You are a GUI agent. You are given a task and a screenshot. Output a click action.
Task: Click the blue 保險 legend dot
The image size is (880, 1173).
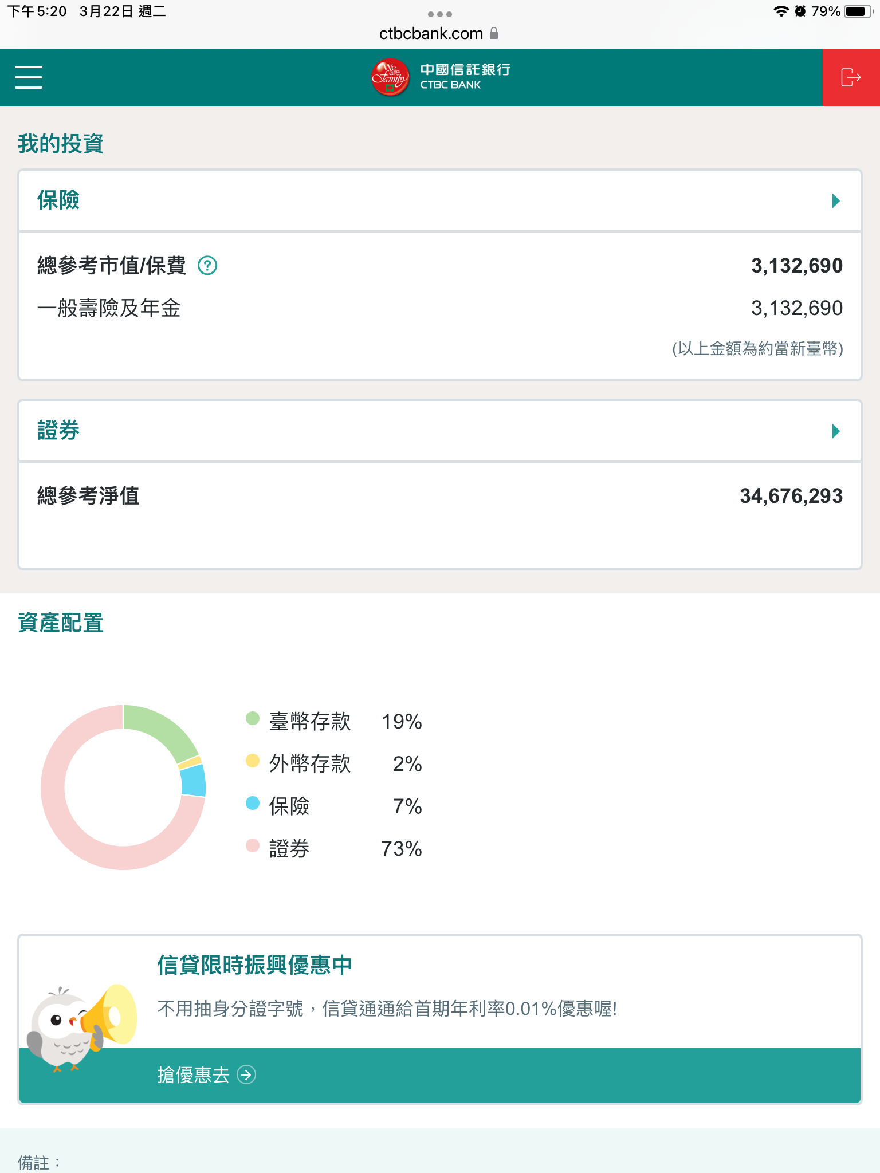point(253,803)
